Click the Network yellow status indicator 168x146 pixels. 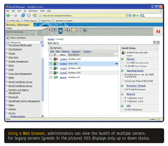click(x=122, y=94)
